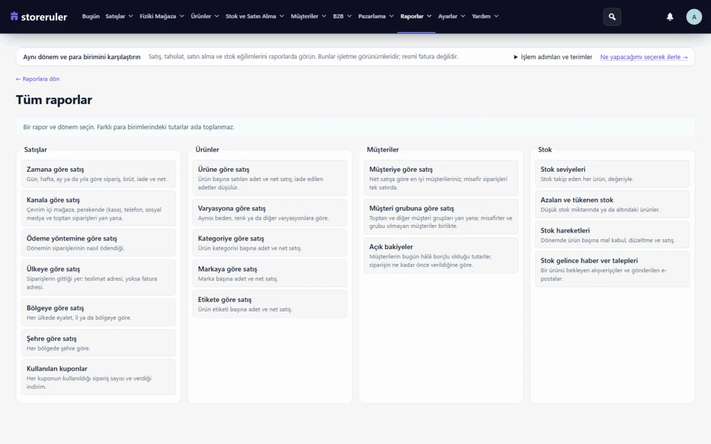
Task: Expand İşlem adımları ve terimler section
Action: pos(553,57)
